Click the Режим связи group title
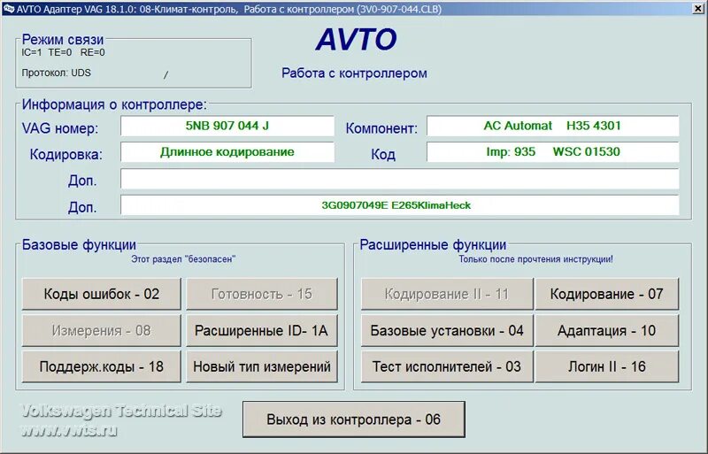 tap(63, 40)
